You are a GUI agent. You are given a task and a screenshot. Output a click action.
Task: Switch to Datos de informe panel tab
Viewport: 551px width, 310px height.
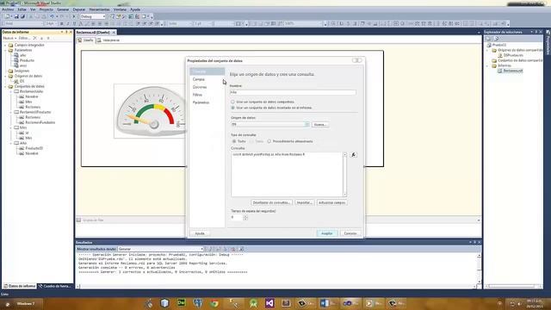tap(19, 287)
